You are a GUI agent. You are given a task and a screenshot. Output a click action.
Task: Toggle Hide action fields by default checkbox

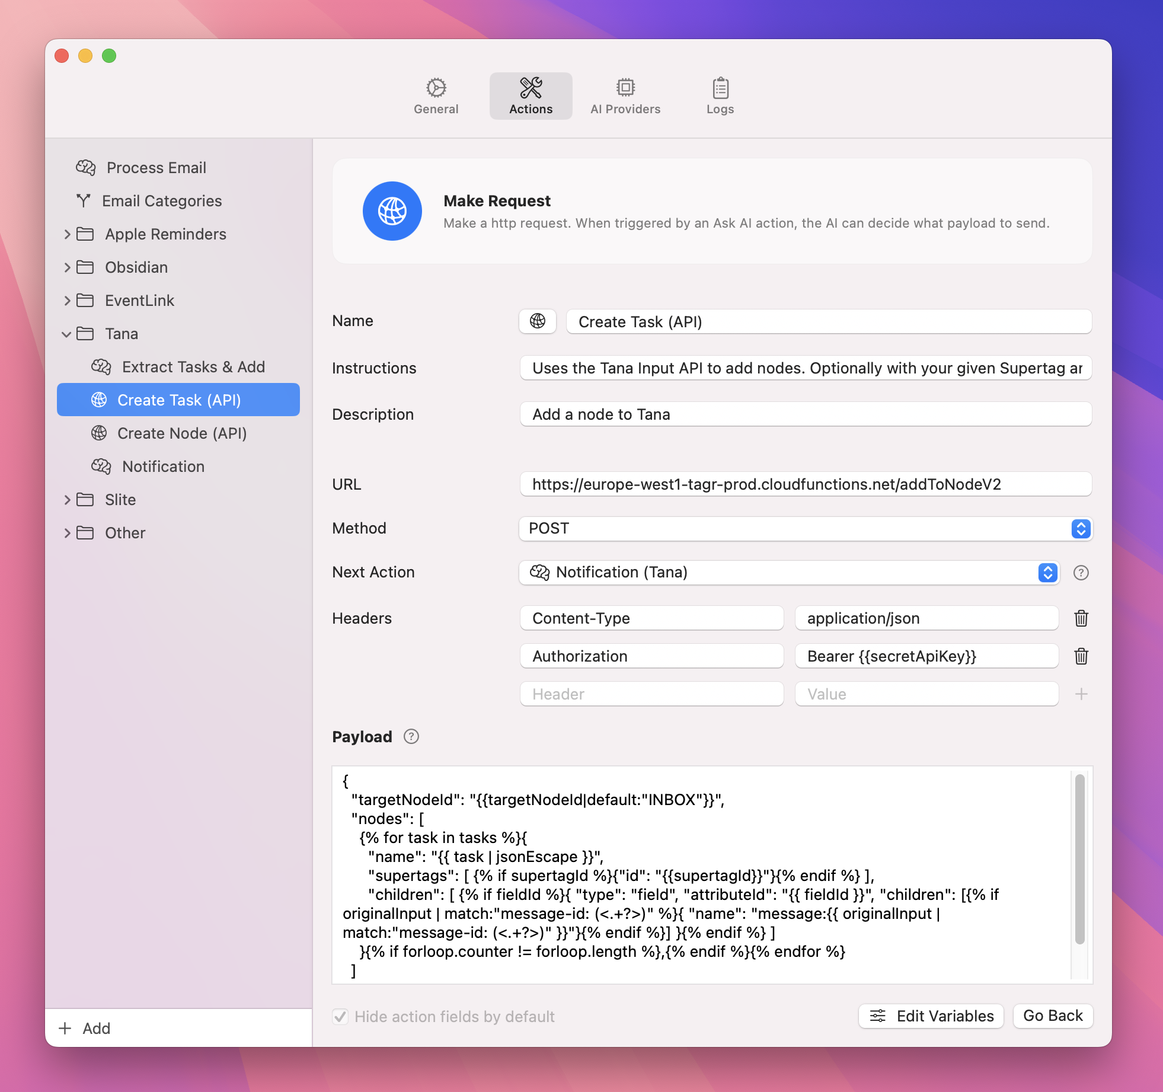coord(340,1017)
